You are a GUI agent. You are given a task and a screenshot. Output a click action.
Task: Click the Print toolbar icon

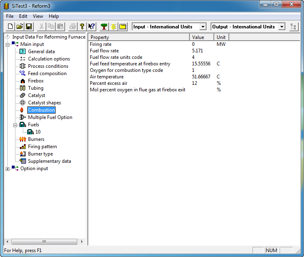point(73,26)
